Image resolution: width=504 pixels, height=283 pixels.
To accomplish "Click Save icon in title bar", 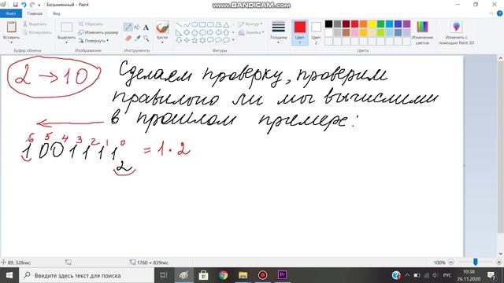I will pyautogui.click(x=15, y=5).
